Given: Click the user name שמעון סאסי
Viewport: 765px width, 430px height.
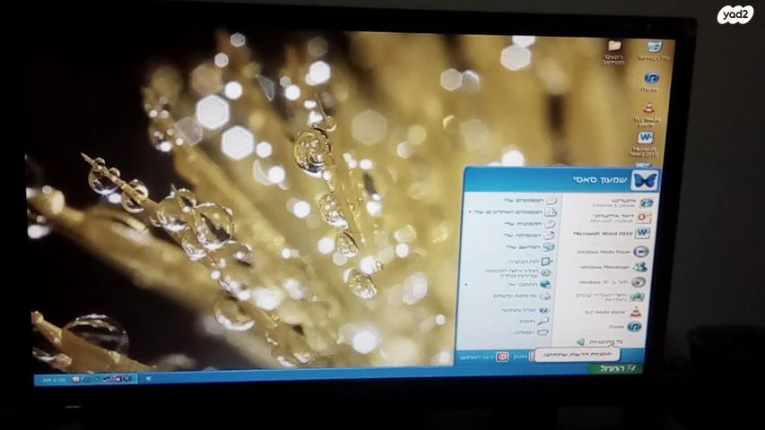Looking at the screenshot, I should pos(600,180).
